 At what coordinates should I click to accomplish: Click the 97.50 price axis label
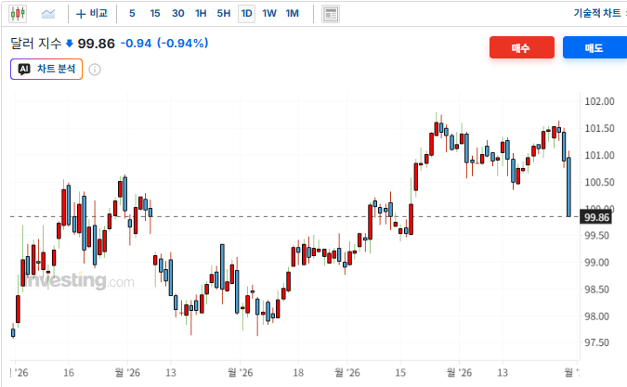coord(596,342)
